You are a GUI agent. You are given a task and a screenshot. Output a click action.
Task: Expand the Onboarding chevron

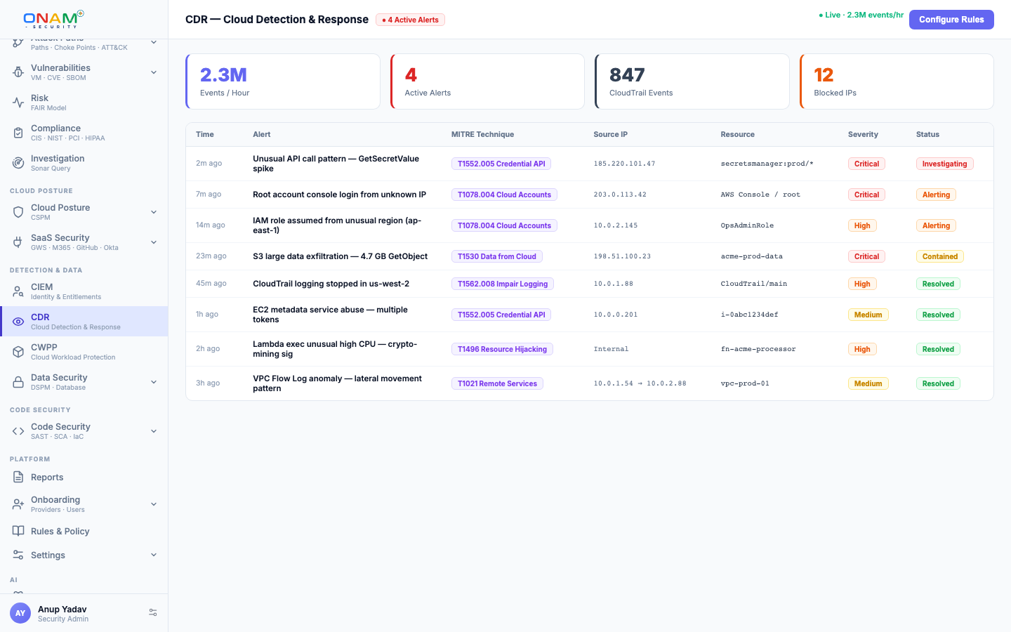[154, 504]
